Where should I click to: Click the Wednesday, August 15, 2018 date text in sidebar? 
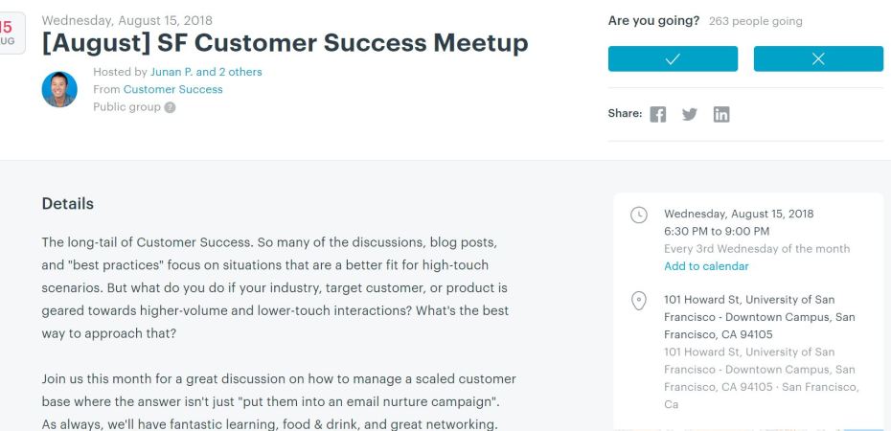[738, 214]
